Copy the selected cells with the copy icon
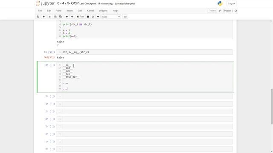The image size is (273, 153). (55, 17)
